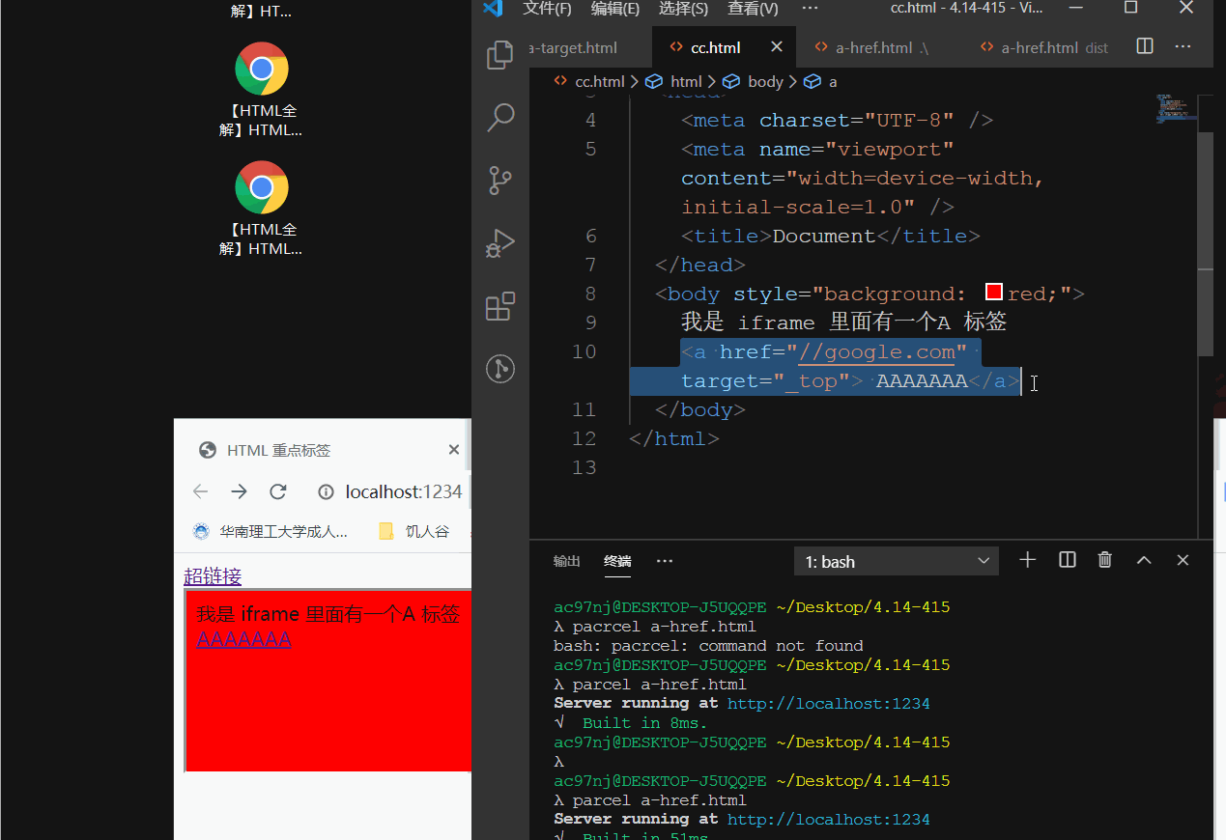Create a new terminal with plus icon
This screenshot has width=1226, height=840.
pos(1028,560)
